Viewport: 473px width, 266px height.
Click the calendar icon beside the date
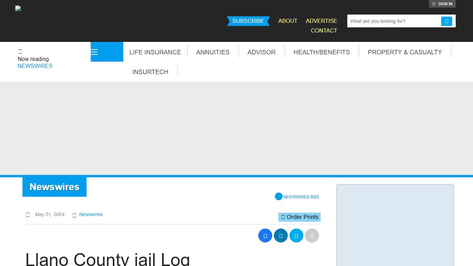tap(28, 214)
